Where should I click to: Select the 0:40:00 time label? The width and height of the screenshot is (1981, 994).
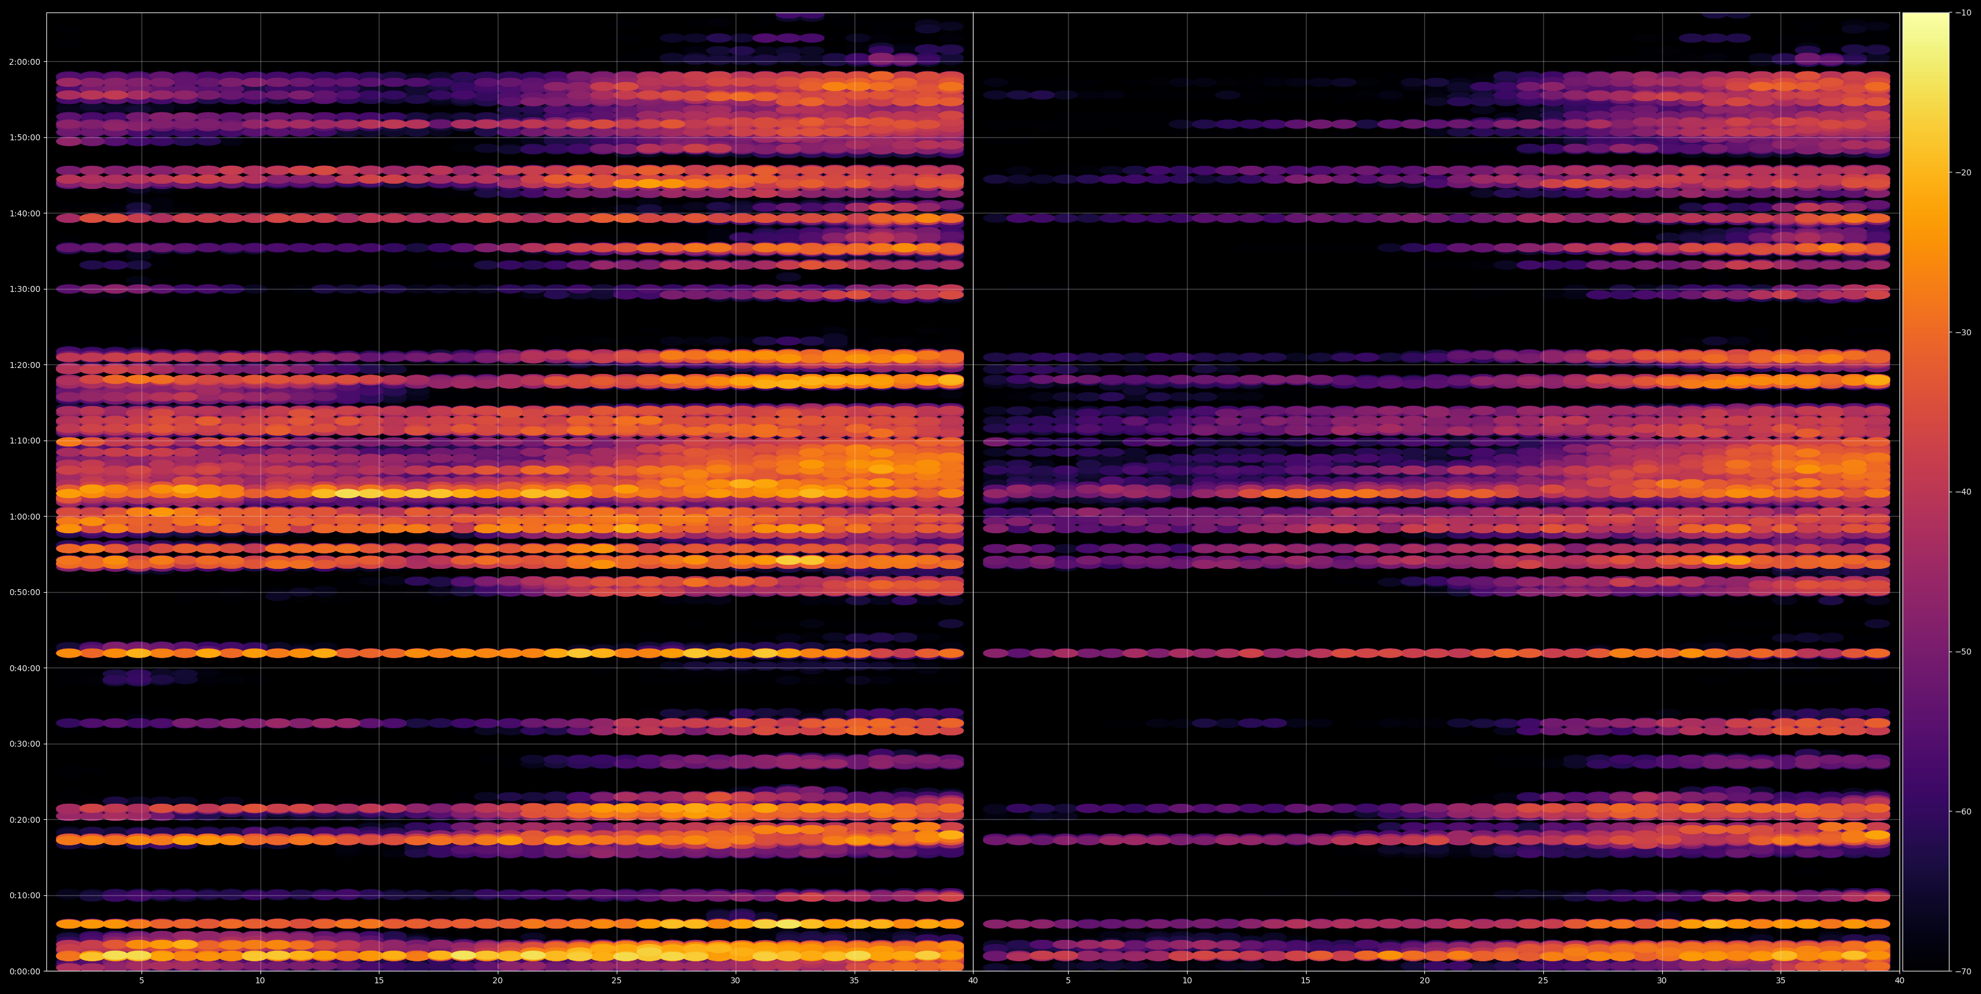pyautogui.click(x=24, y=668)
